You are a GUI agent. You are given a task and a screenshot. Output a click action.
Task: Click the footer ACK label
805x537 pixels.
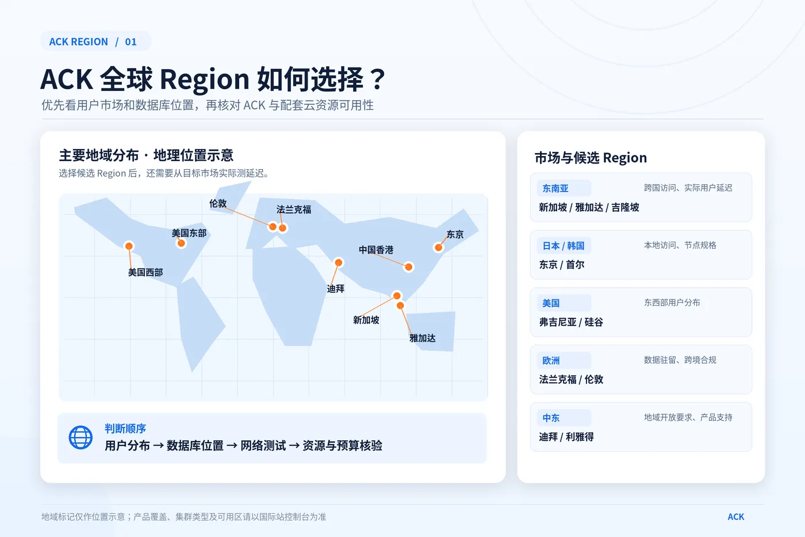(x=736, y=517)
